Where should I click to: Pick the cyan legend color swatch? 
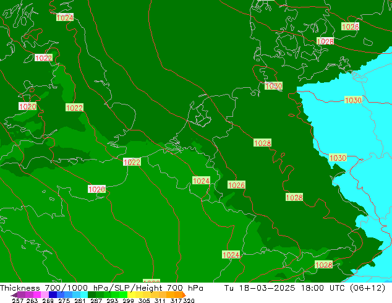coord(82,295)
